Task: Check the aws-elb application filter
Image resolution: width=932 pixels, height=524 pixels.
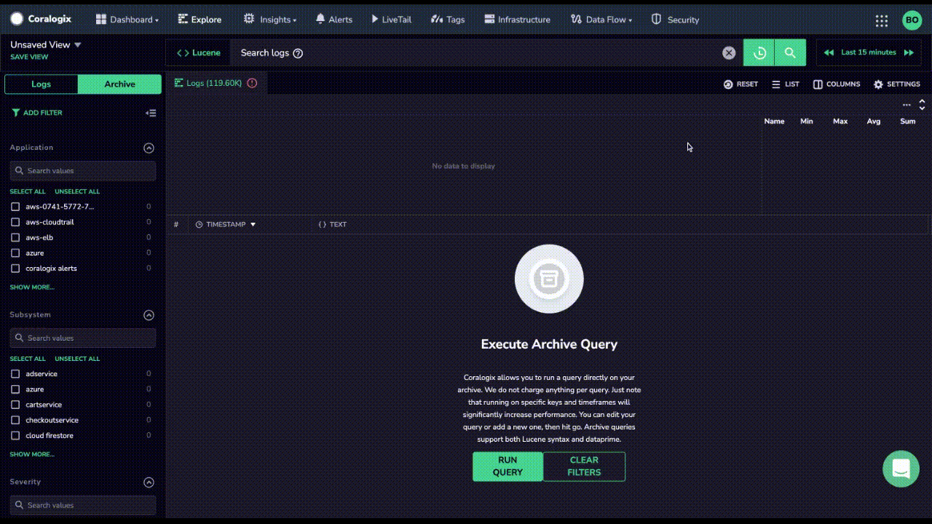Action: click(15, 237)
